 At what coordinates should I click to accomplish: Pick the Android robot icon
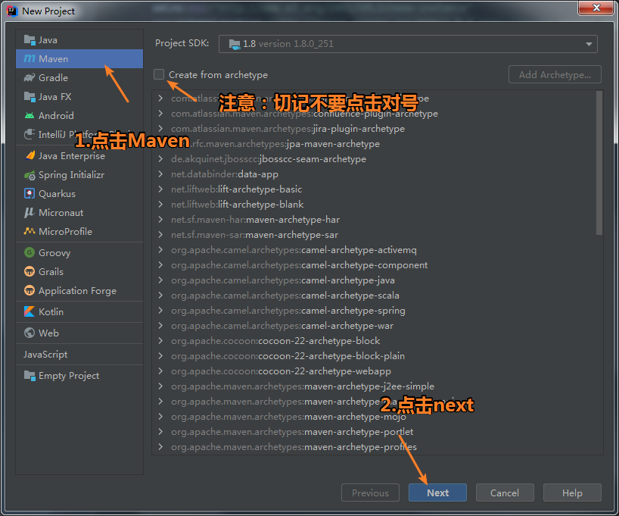click(x=30, y=115)
